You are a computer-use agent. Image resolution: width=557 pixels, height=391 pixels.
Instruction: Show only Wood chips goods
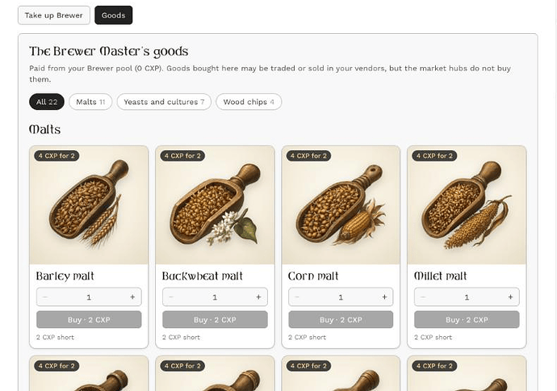click(x=249, y=102)
